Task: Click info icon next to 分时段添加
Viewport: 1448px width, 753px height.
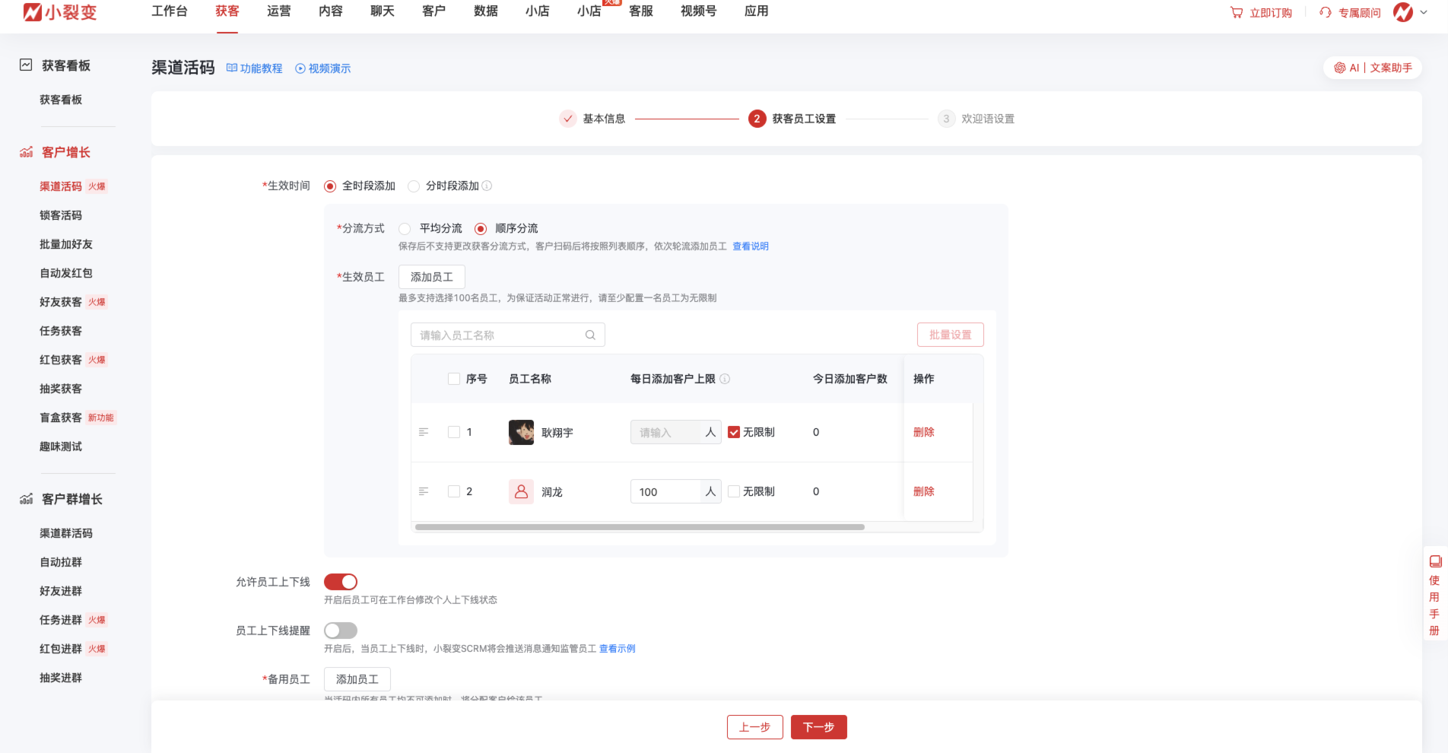Action: 487,186
